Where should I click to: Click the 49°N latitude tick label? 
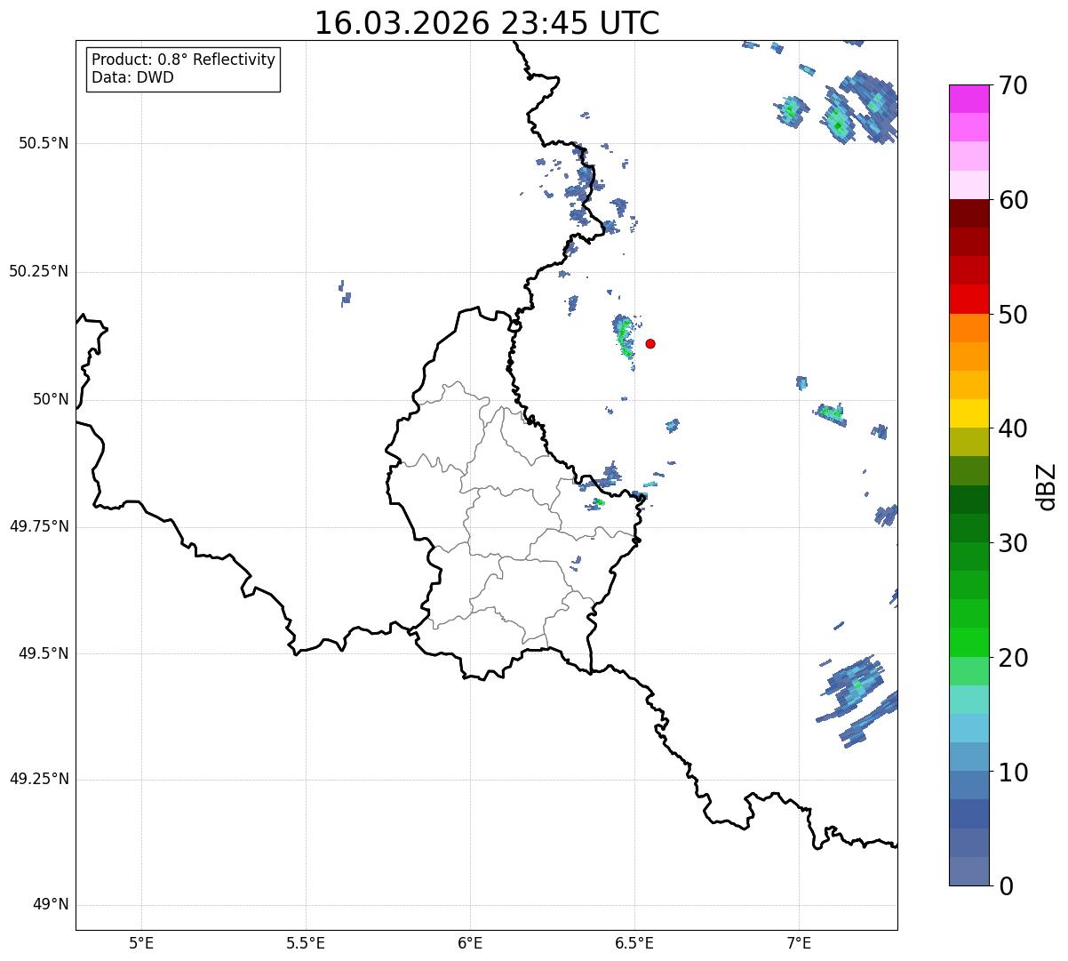click(51, 905)
